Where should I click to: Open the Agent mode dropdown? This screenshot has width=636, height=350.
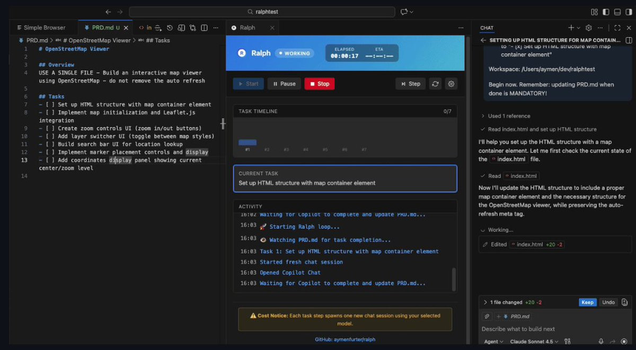point(494,342)
